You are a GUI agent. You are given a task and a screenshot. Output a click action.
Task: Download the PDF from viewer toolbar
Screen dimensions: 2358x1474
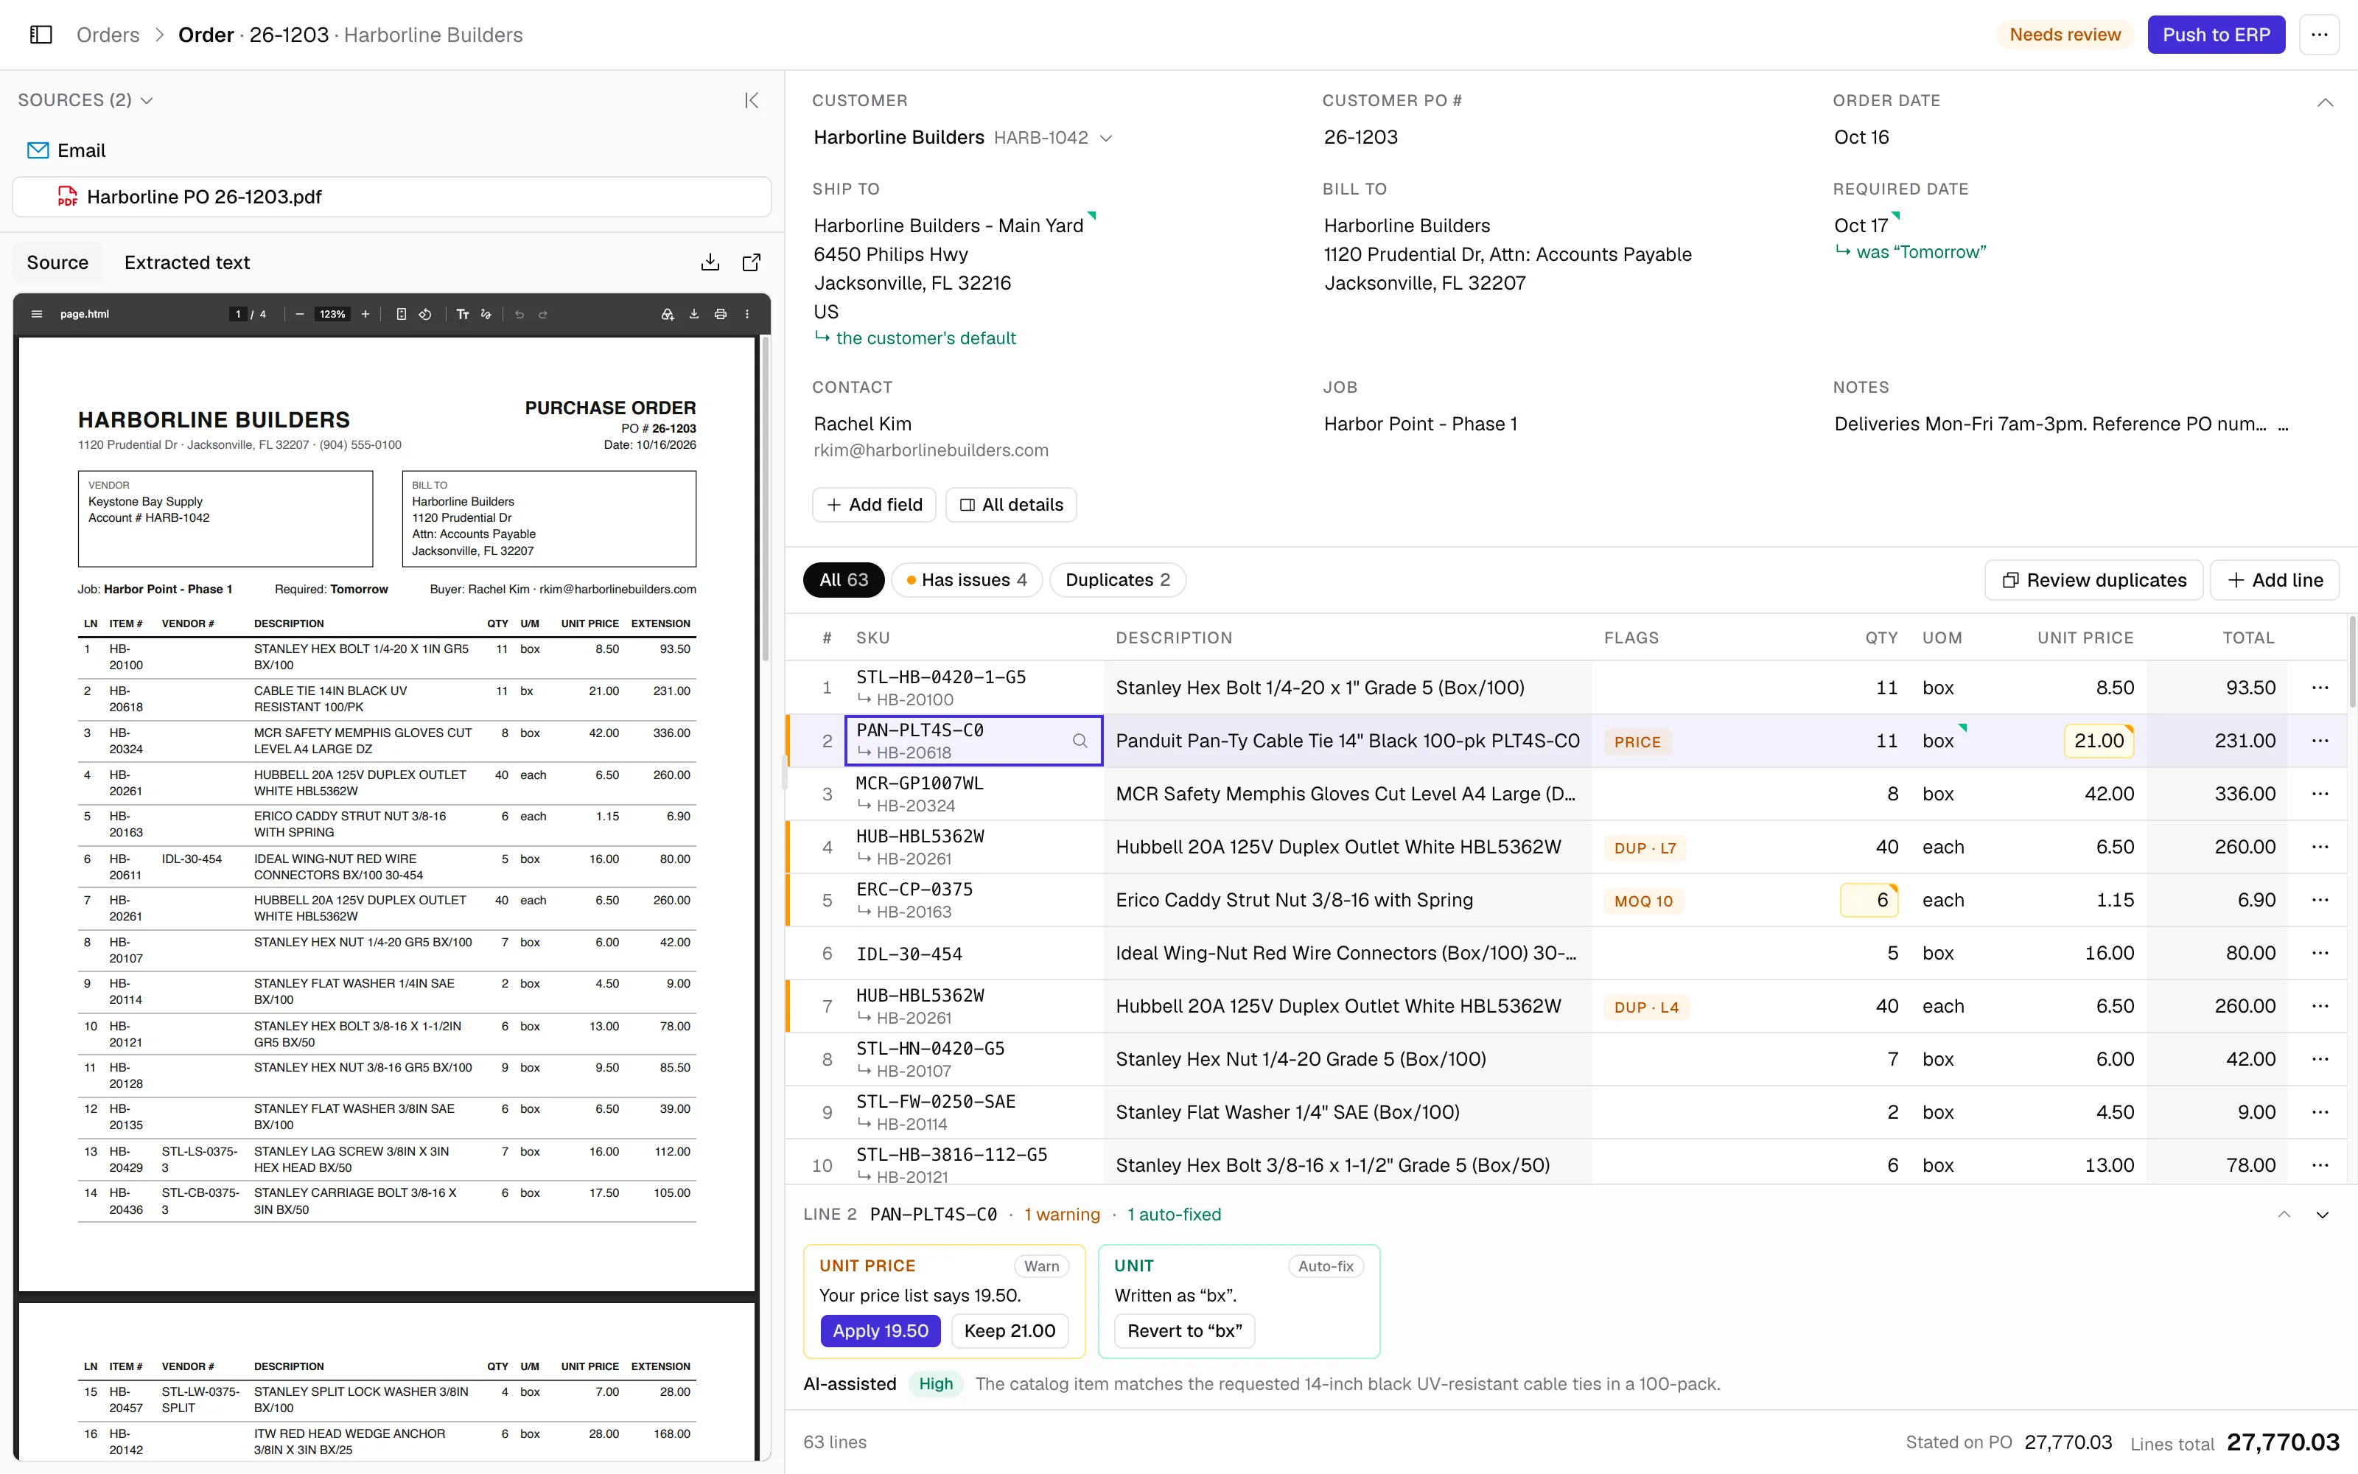pos(693,314)
